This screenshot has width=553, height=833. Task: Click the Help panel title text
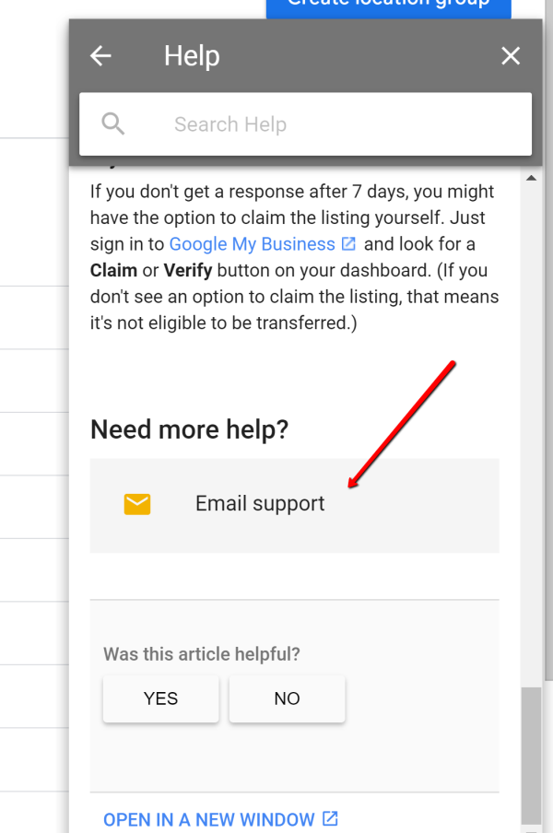[x=192, y=56]
